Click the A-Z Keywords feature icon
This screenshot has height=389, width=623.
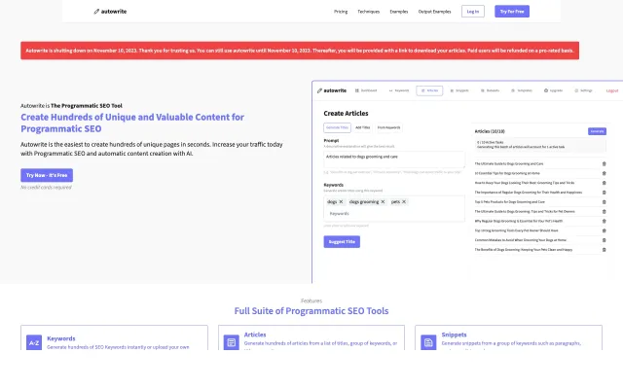34,342
